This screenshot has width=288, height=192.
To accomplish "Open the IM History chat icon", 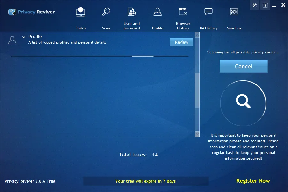I will point(208,12).
